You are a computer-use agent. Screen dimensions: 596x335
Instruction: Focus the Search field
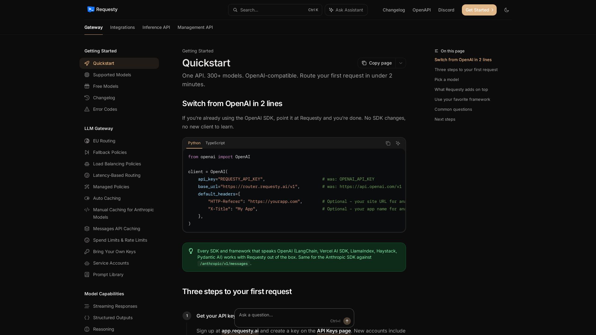[x=275, y=10]
